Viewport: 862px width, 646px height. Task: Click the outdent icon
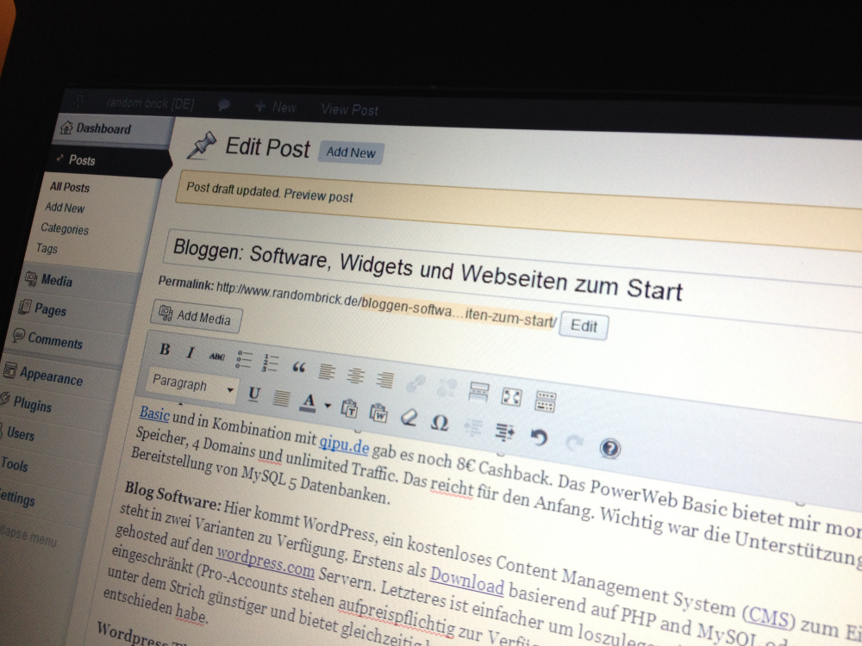[x=472, y=427]
